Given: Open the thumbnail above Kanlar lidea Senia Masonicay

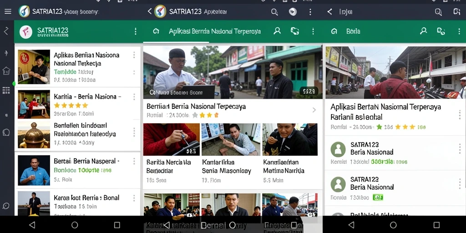Looking at the screenshot, I should [x=231, y=139].
